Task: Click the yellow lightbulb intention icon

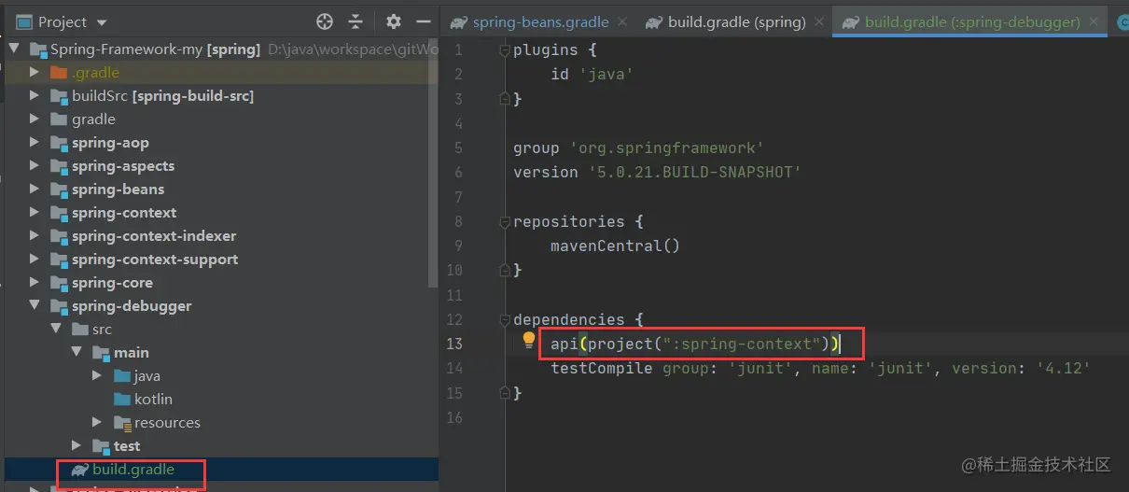Action: point(529,340)
